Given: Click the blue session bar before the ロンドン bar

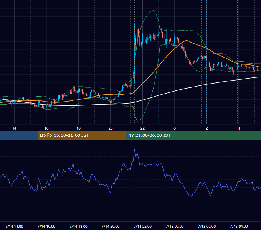Looking at the screenshot, I should coord(19,135).
